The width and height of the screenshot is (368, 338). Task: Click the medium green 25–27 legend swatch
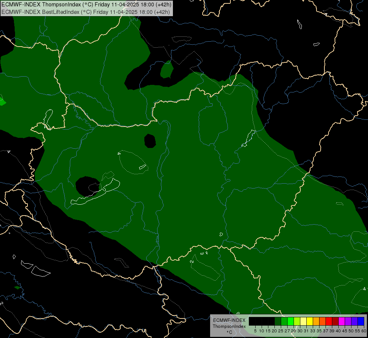click(284, 321)
